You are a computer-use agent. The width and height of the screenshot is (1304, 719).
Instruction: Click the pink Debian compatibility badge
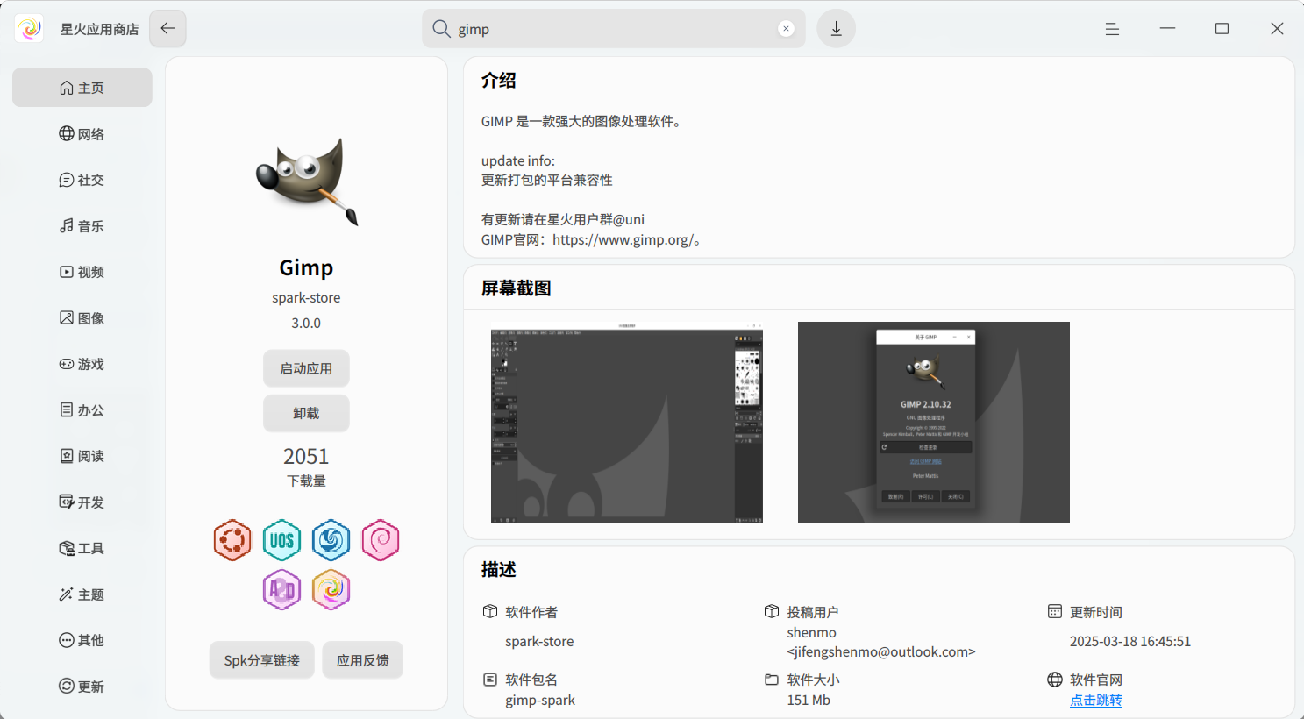(381, 540)
